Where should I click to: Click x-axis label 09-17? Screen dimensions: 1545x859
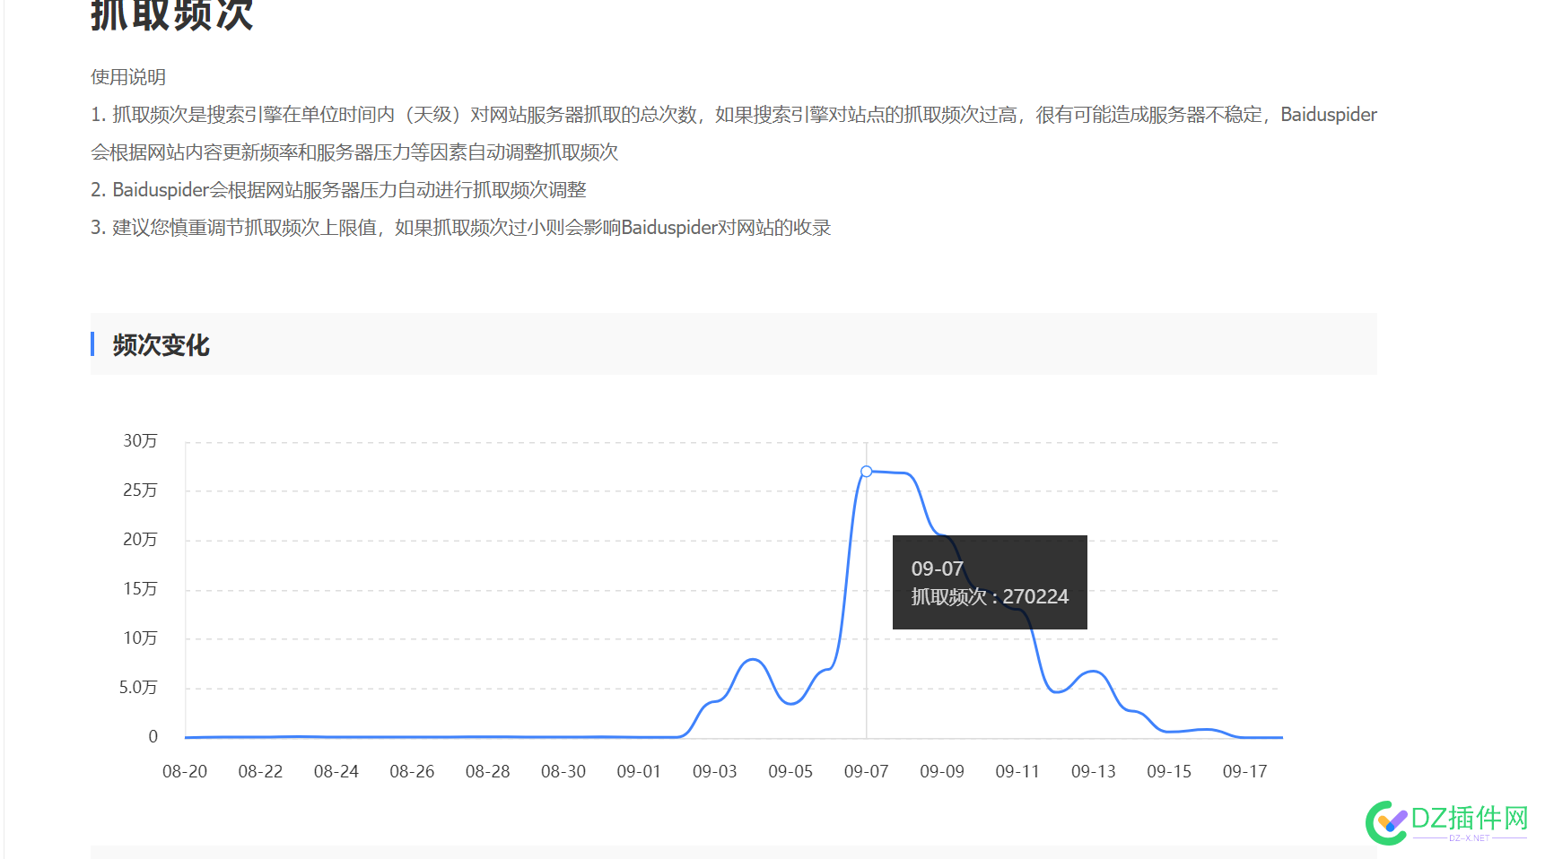tap(1245, 771)
